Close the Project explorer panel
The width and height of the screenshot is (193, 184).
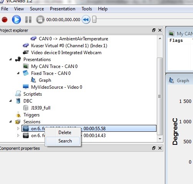160,30
